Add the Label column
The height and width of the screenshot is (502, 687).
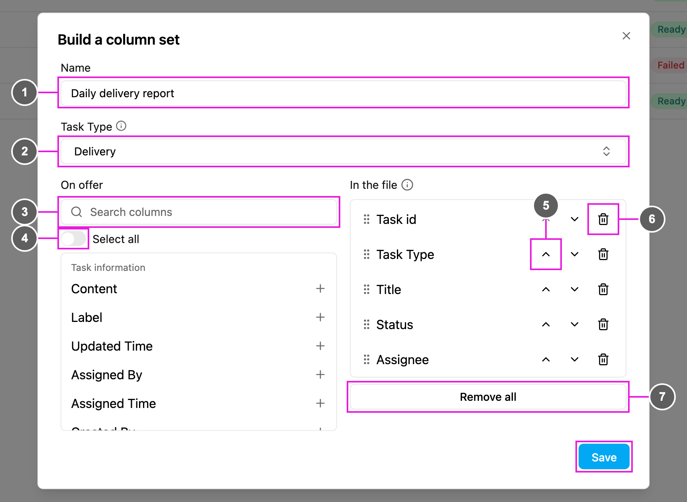[320, 317]
